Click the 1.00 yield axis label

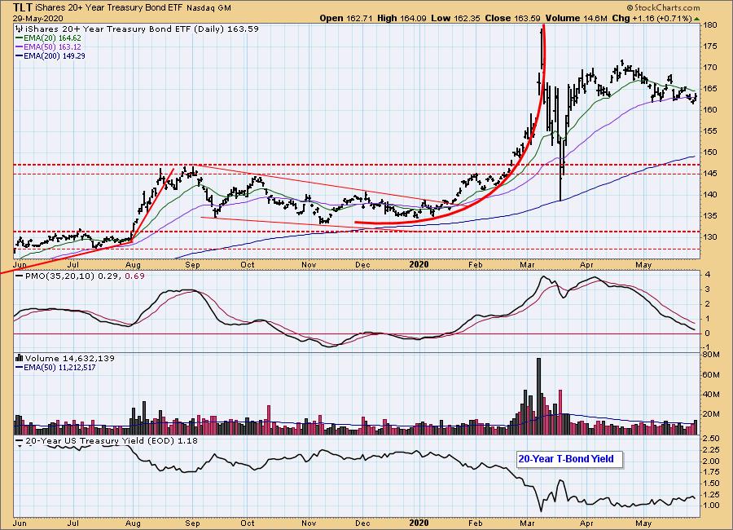711,506
